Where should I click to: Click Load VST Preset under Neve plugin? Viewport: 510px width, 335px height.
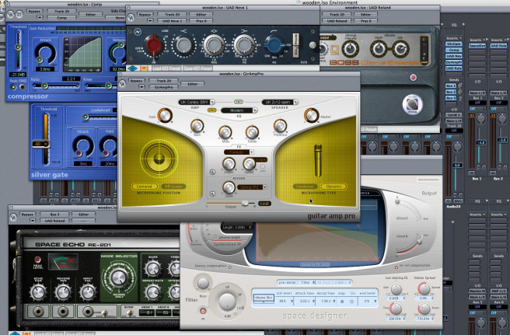pyautogui.click(x=167, y=68)
